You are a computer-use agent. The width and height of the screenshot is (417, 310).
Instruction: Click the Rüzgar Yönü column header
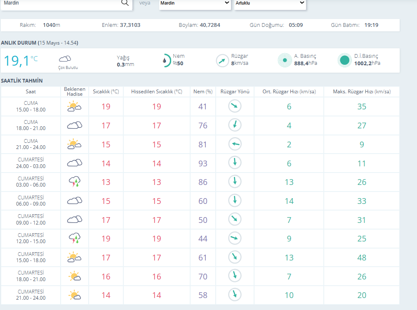click(x=235, y=92)
